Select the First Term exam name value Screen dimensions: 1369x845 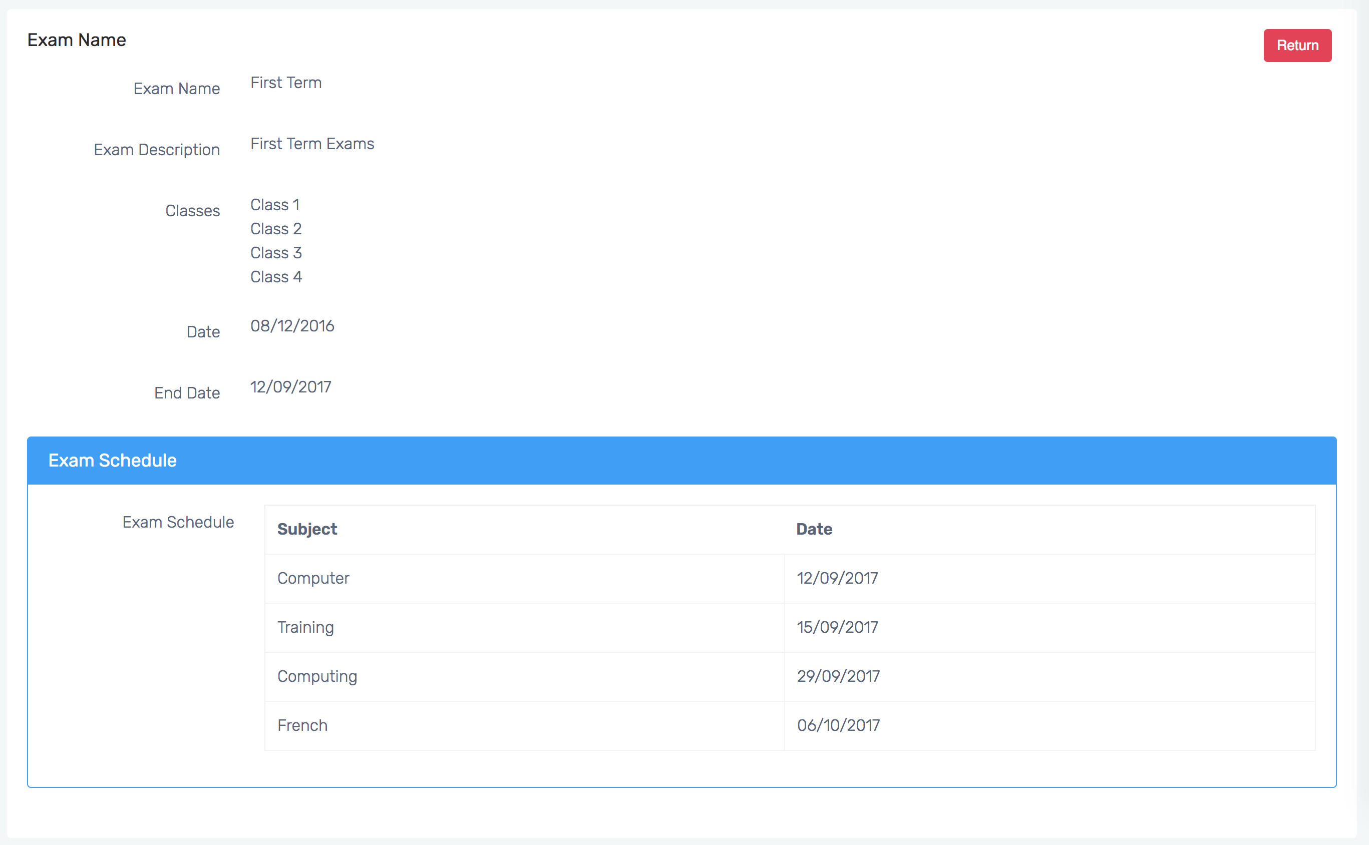[285, 83]
